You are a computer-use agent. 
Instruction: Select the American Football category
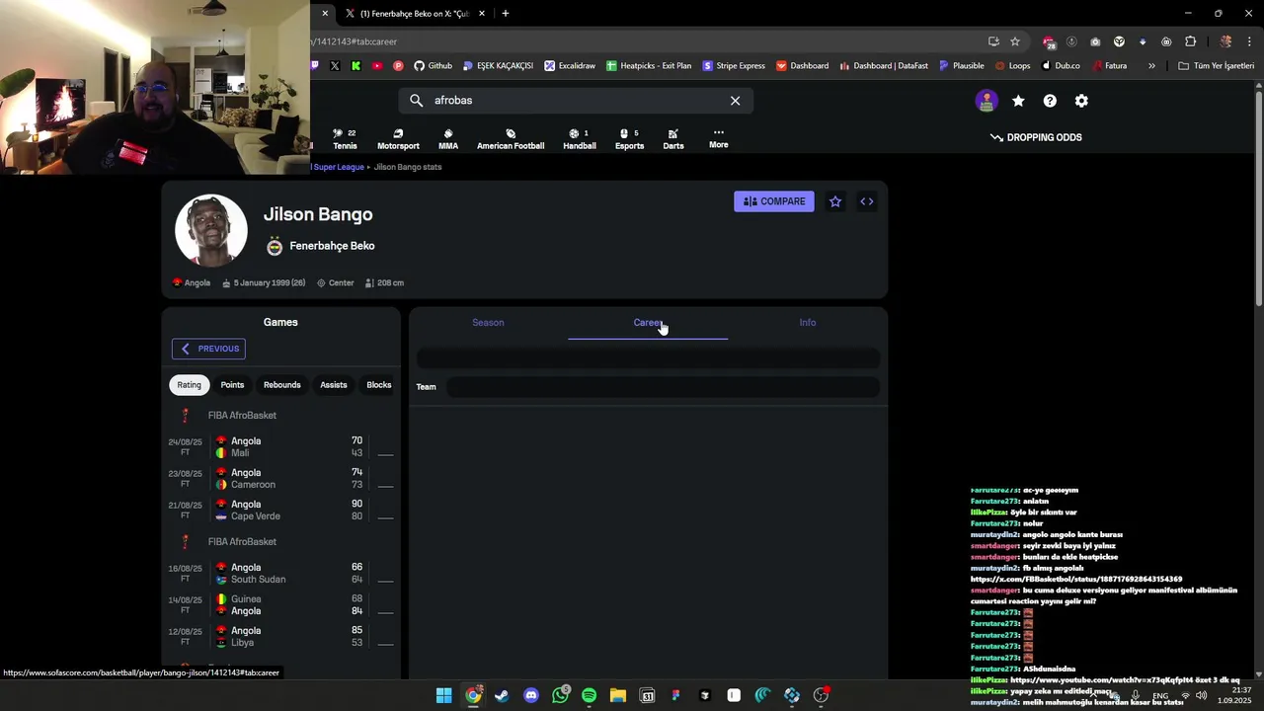point(511,139)
